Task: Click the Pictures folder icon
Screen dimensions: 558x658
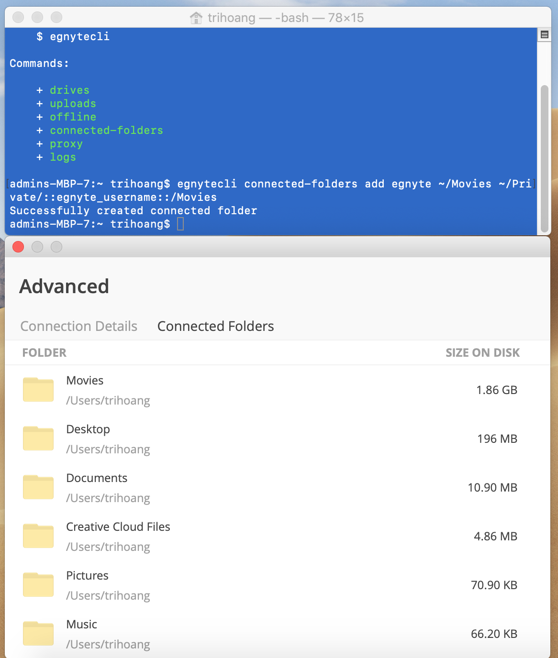Action: [x=38, y=584]
